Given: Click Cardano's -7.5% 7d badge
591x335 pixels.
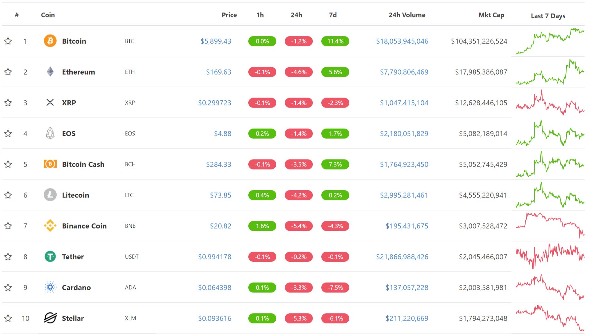Looking at the screenshot, I should tap(335, 288).
